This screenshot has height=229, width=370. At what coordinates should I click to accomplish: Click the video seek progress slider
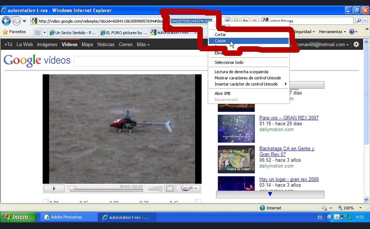(105, 190)
